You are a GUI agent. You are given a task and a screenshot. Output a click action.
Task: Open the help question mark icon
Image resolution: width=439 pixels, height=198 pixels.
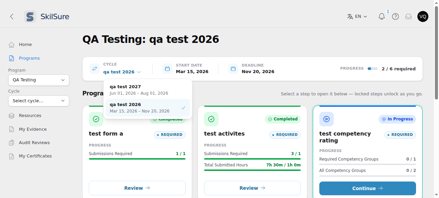coord(395,16)
